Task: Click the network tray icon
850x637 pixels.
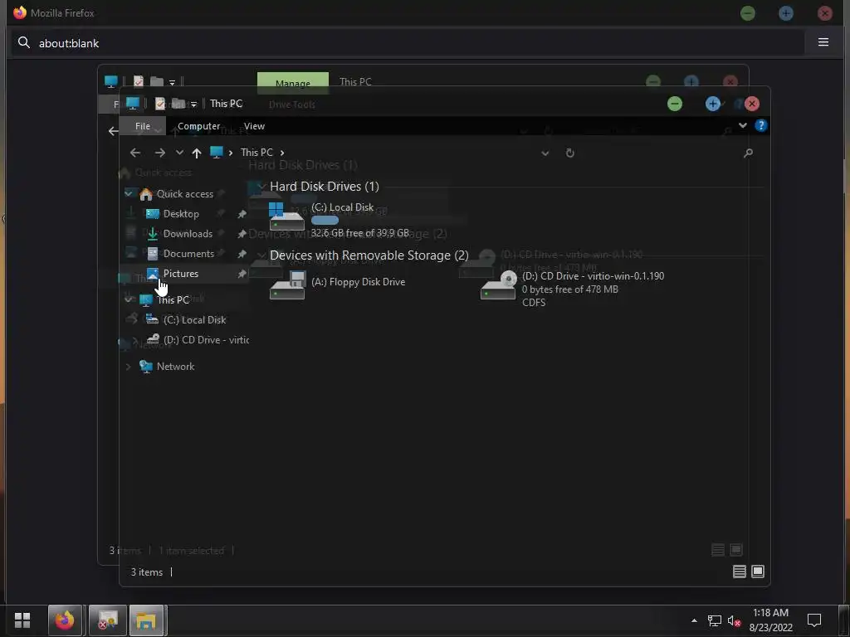Action: click(714, 620)
